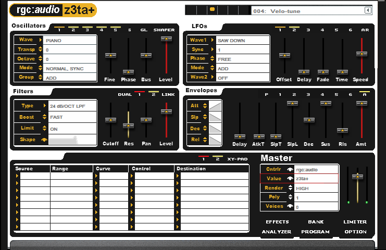Click the filter Shape eye icon
This screenshot has height=250, width=386.
pyautogui.click(x=44, y=140)
